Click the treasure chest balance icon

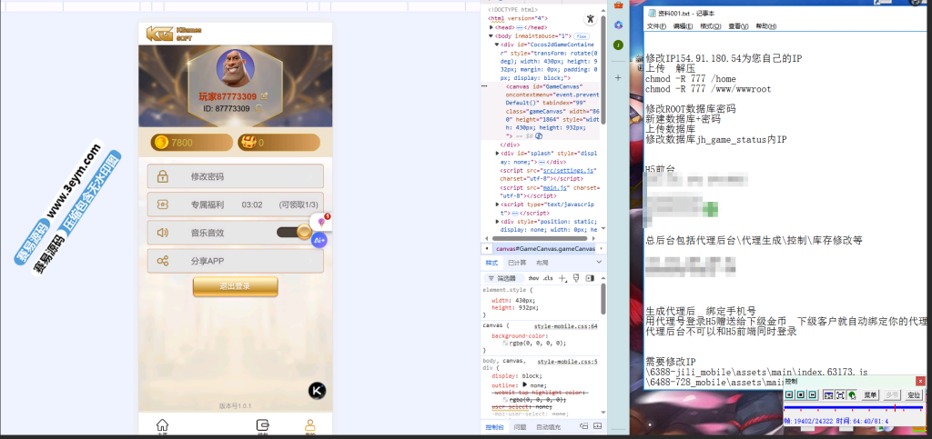(x=248, y=143)
